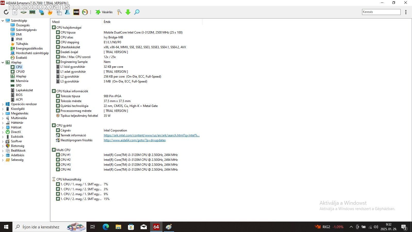Select the CPU típusa row
Viewport: 412px width, 232px height.
point(126,32)
